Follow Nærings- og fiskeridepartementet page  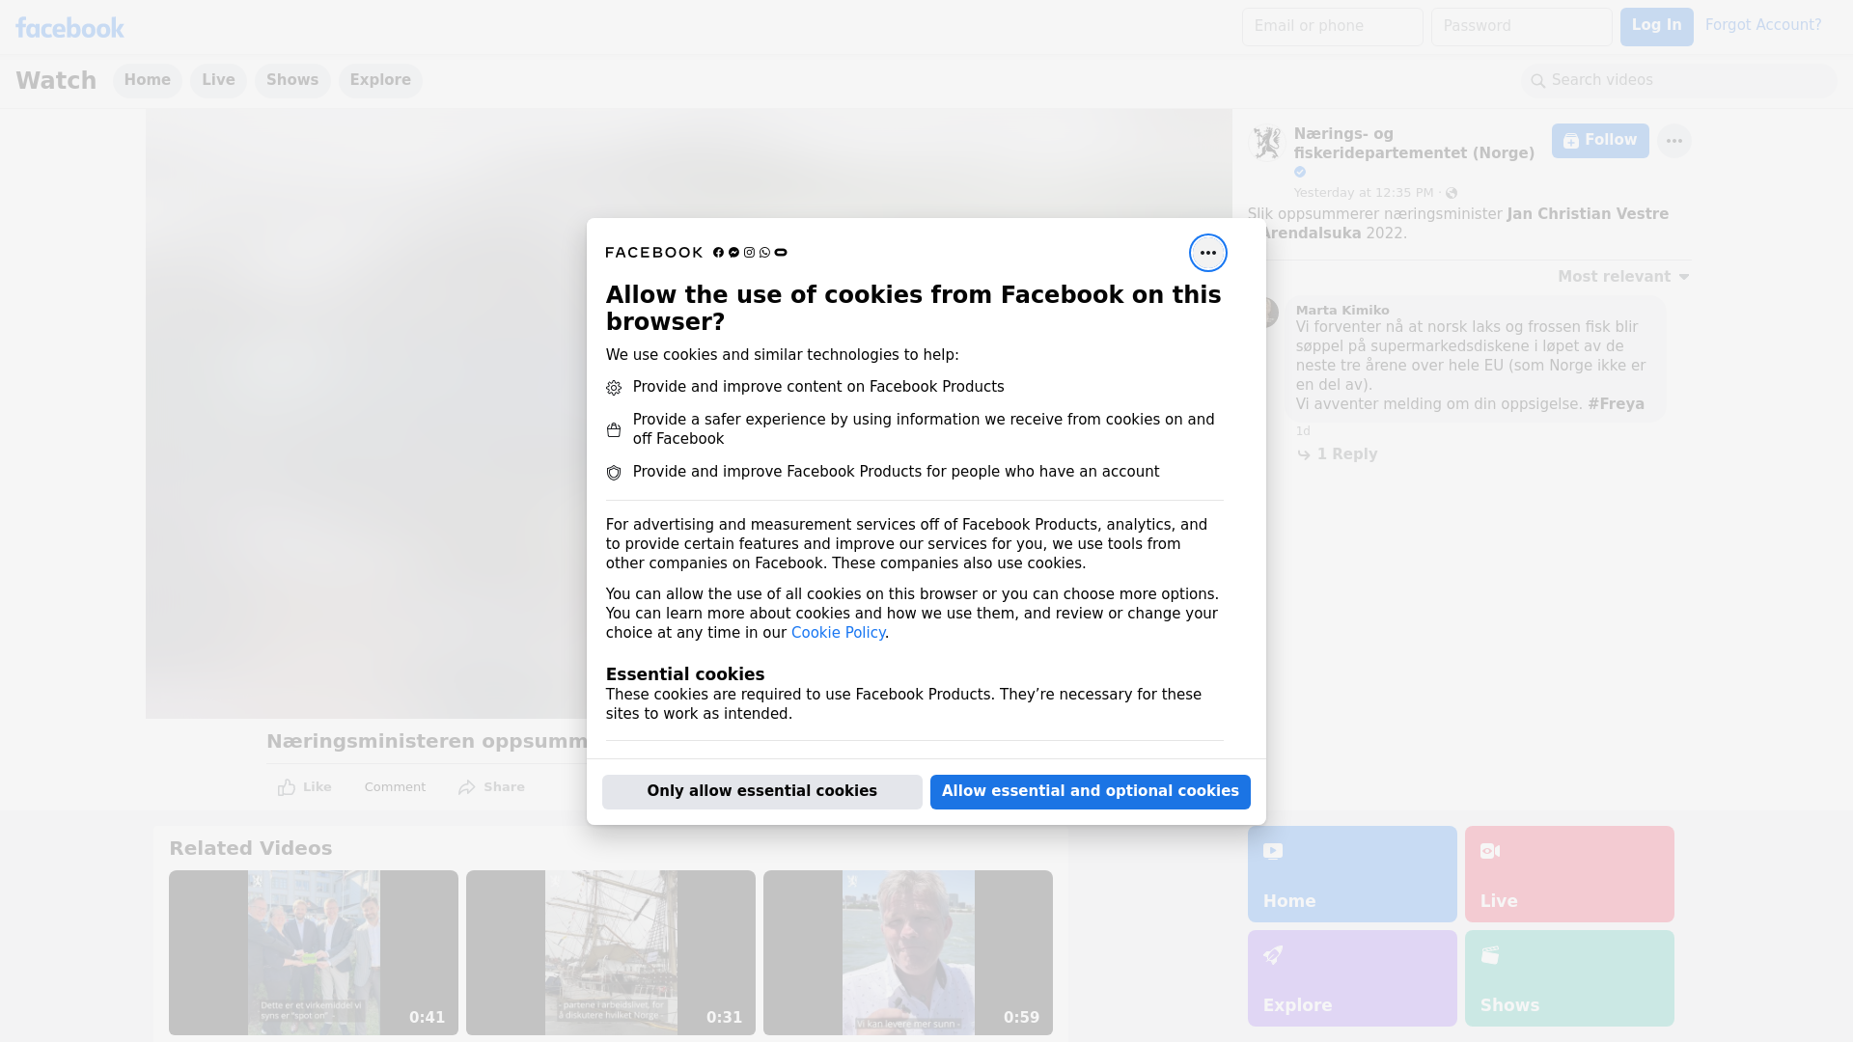[x=1599, y=141]
